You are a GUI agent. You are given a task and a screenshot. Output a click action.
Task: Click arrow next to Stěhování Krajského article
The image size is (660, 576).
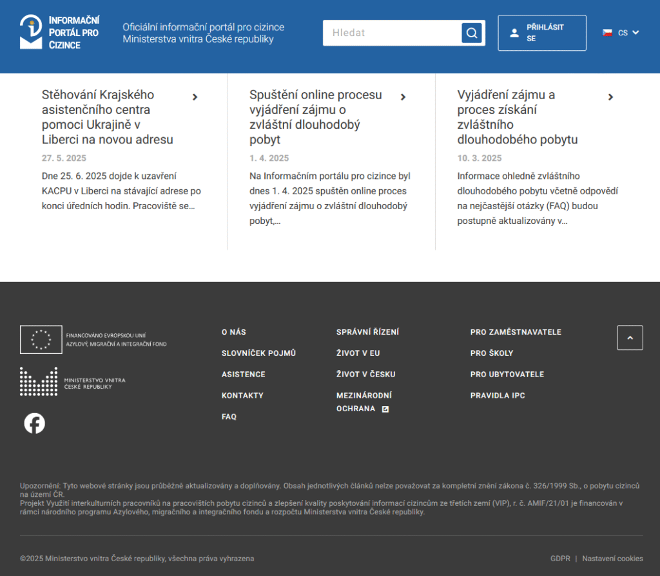pyautogui.click(x=195, y=97)
